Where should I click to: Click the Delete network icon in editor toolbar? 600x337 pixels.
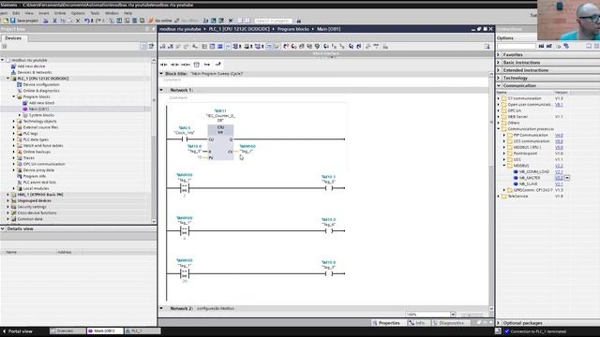(171, 46)
